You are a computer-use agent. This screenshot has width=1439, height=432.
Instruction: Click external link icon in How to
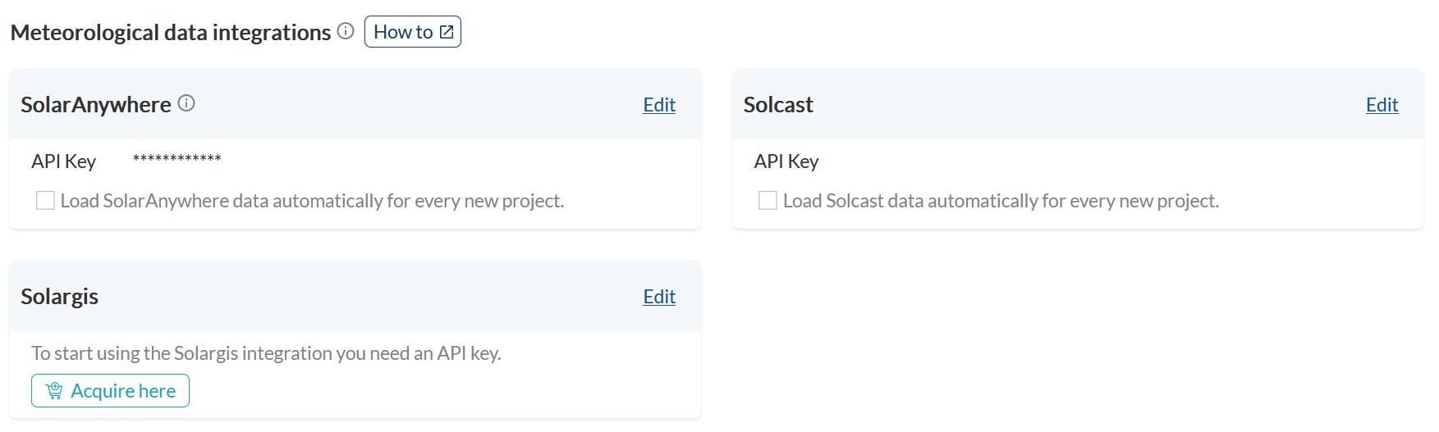(447, 32)
